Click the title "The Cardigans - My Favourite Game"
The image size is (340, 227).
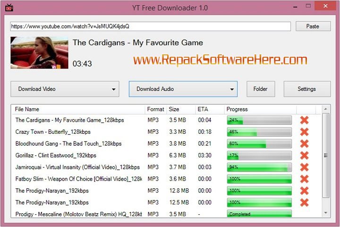point(138,43)
